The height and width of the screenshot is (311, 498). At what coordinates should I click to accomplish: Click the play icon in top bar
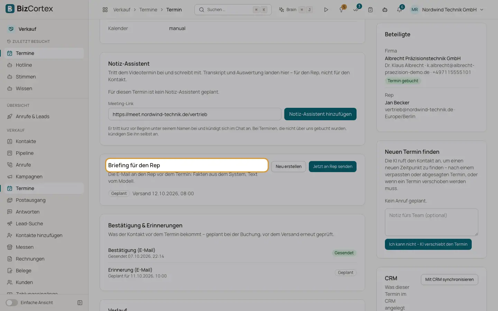click(x=326, y=10)
